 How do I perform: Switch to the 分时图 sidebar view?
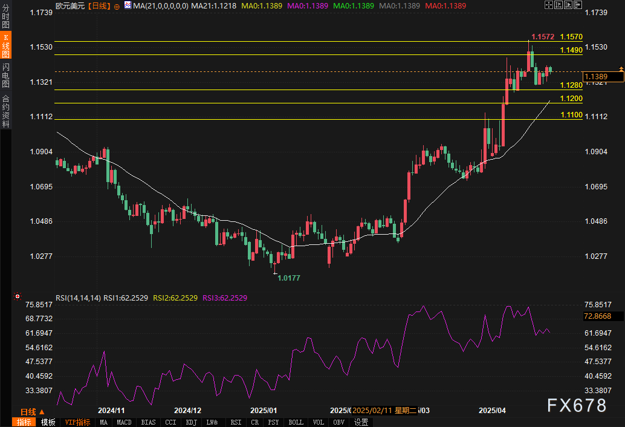[x=5, y=16]
